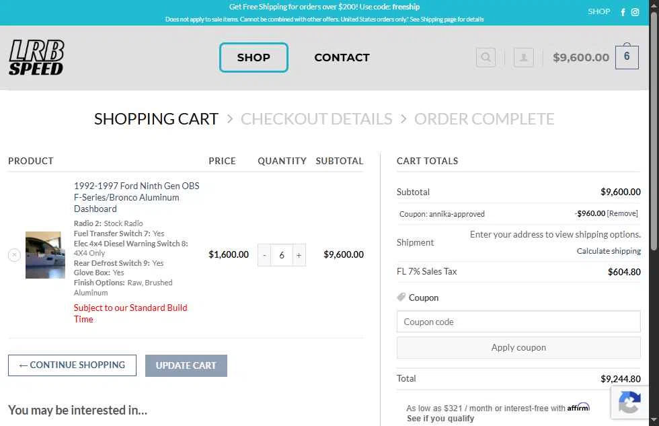Open the 1992-1997 Ford Aluminum Dashboard link
Screen dimensions: 659x426
(137, 197)
